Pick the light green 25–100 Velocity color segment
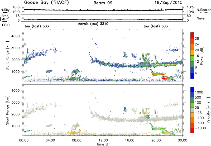 [192, 105]
